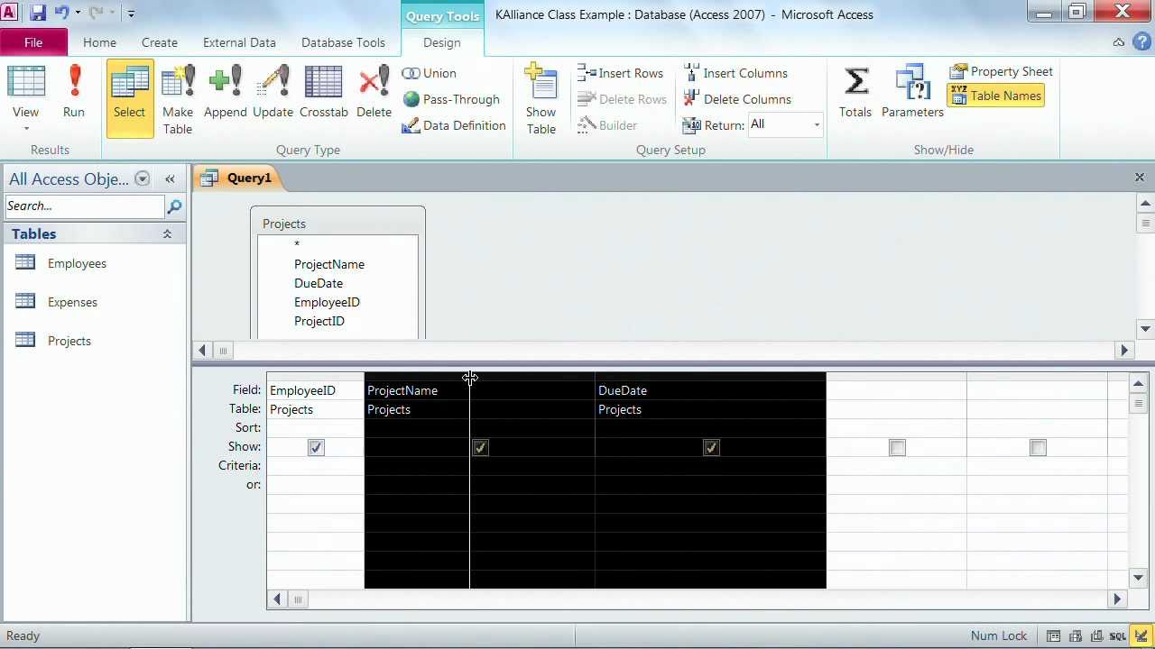Open the View button dropdown arrow

pos(25,129)
